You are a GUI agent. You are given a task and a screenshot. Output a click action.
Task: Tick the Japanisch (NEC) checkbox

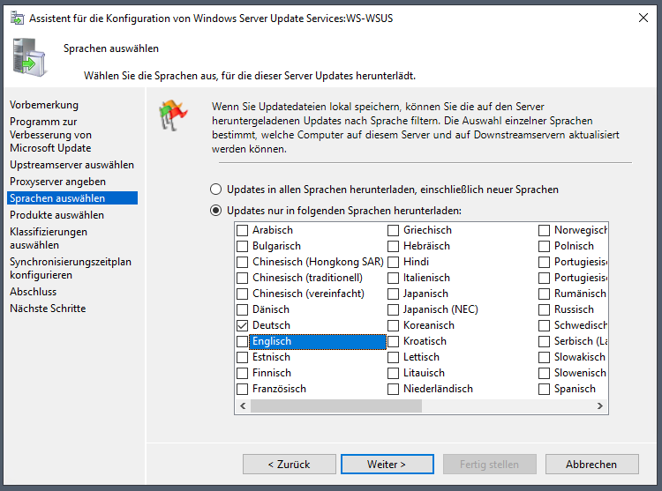click(x=393, y=309)
